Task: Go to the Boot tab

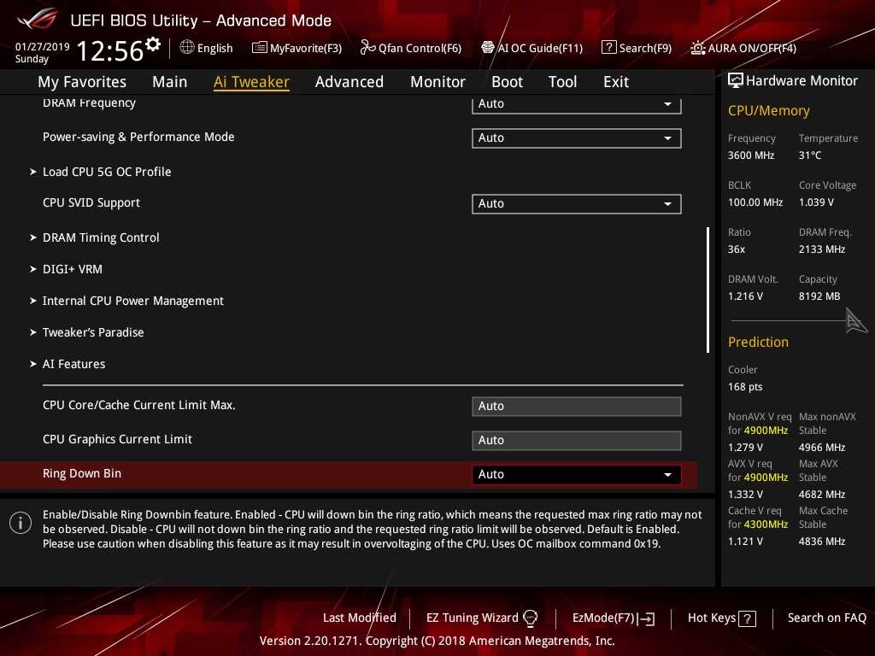Action: 507,82
